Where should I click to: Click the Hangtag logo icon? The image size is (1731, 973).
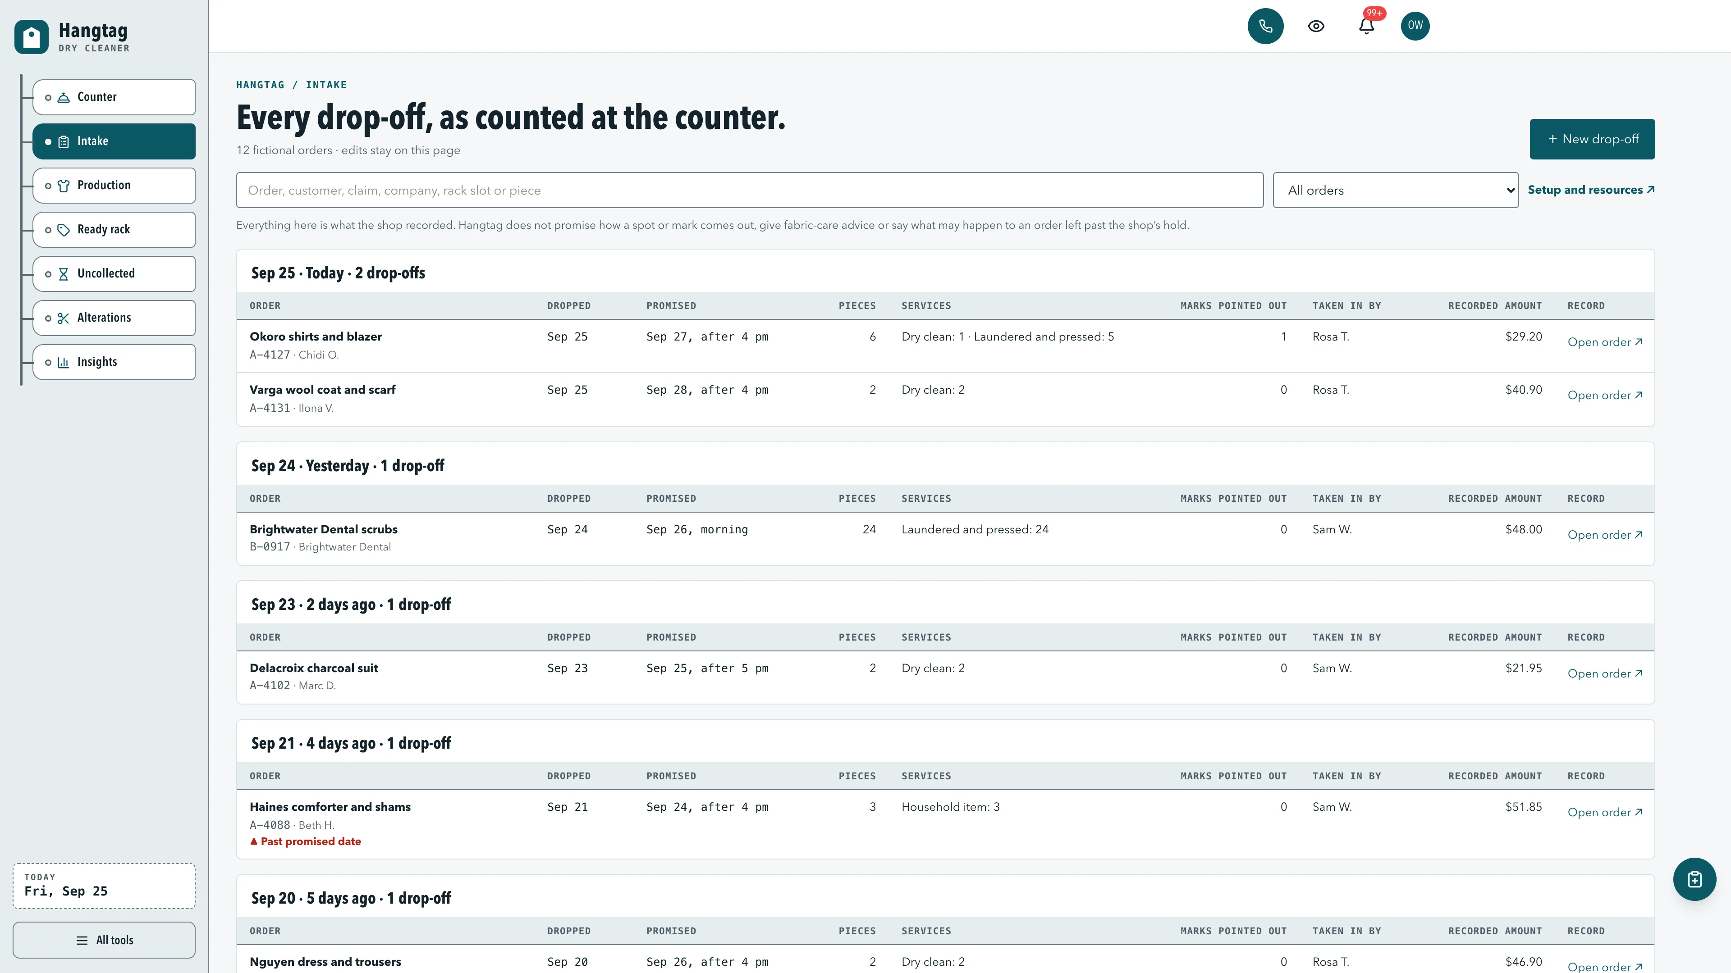[x=31, y=37]
